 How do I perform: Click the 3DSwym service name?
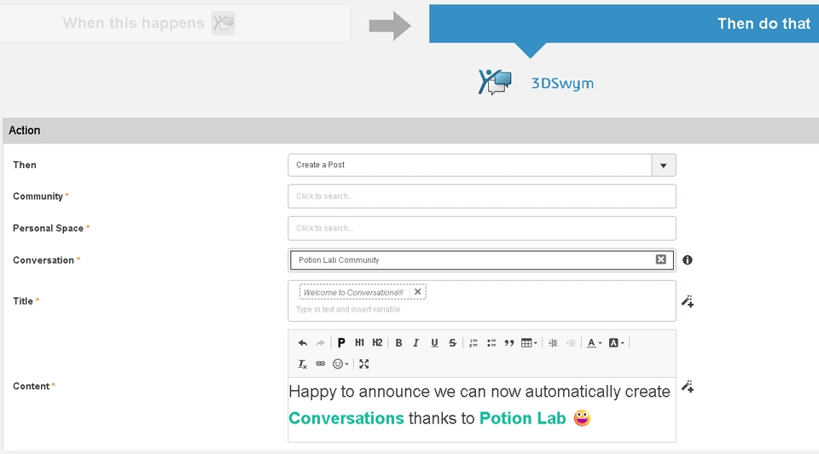coord(562,84)
